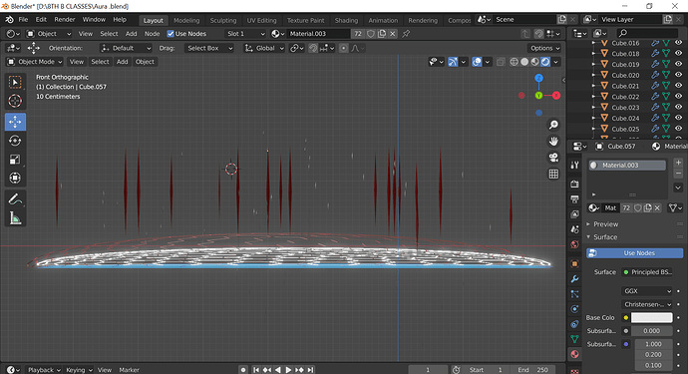The height and width of the screenshot is (374, 688).
Task: Open the Slot 1 dropdown
Action: [245, 34]
